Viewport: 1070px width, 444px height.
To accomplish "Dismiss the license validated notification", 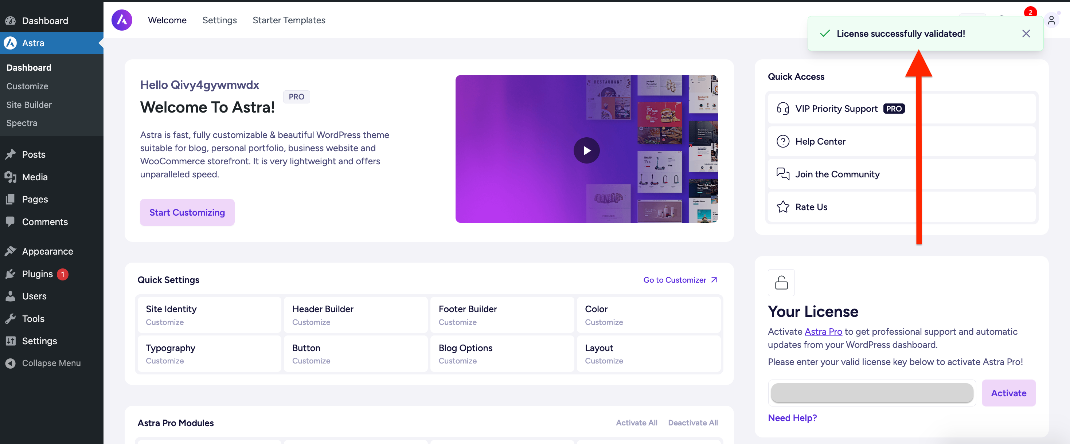I will (1026, 34).
